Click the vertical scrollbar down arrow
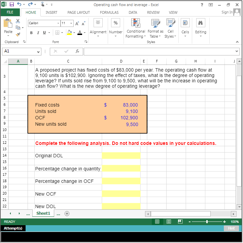This screenshot has width=243, height=243. coord(239,207)
